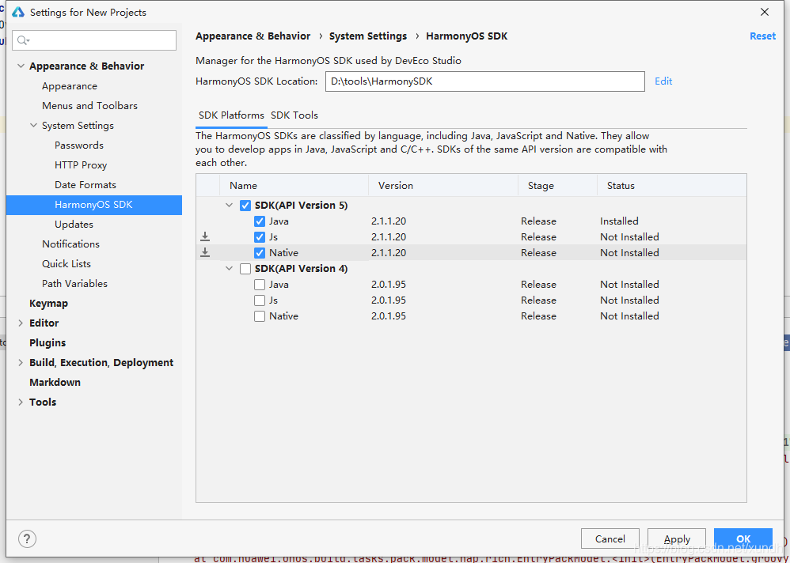Viewport: 790px width, 563px height.
Task: Open the Markdown settings page
Action: tap(55, 383)
